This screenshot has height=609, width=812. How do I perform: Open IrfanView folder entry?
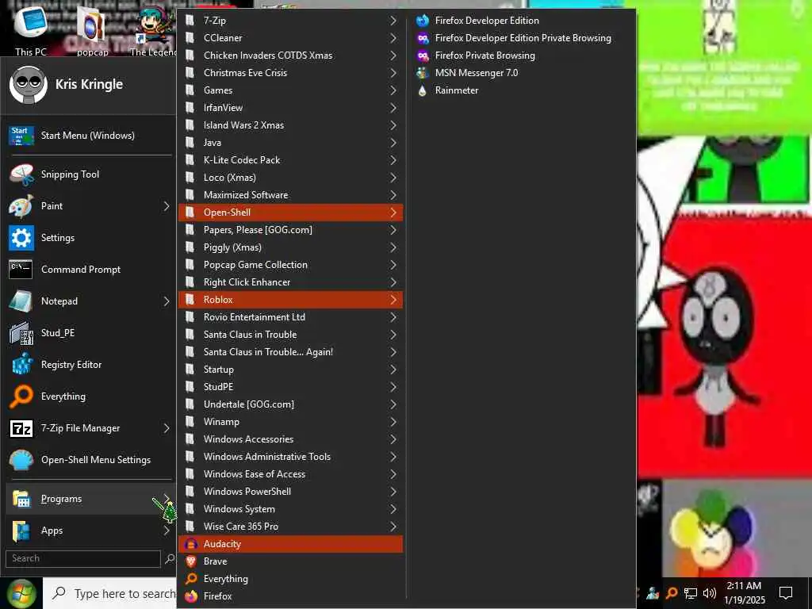[x=290, y=108]
